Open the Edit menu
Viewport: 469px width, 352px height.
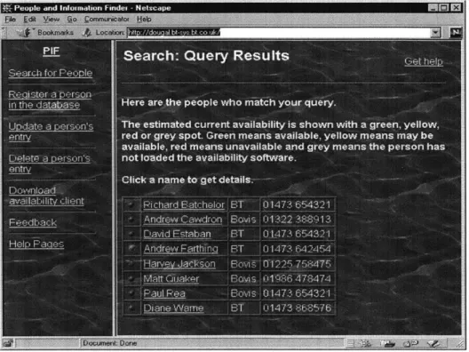pos(29,20)
